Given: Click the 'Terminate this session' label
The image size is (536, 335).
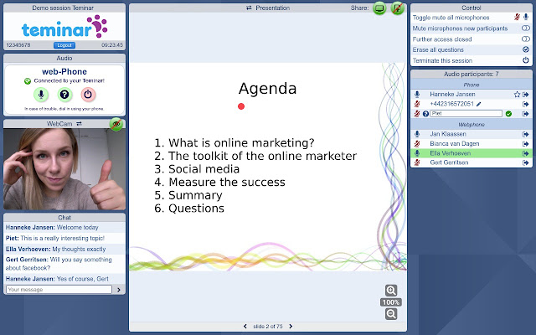Looking at the screenshot, I should (442, 60).
